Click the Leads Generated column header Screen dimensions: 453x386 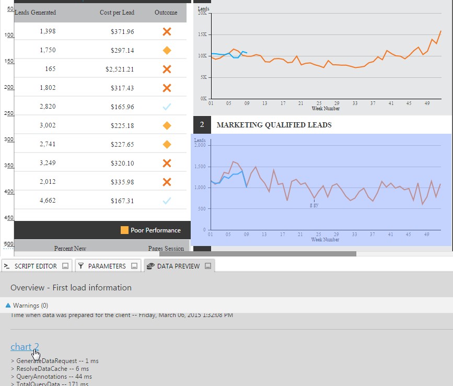tap(35, 13)
